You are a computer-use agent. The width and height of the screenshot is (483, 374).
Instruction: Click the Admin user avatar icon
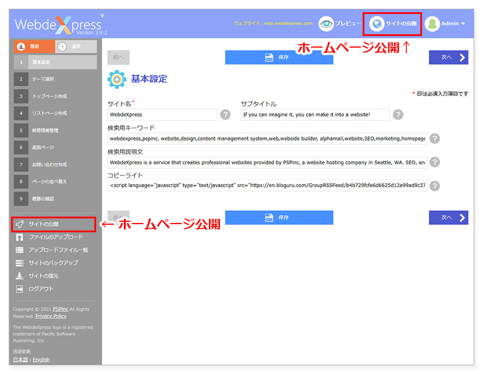click(432, 24)
